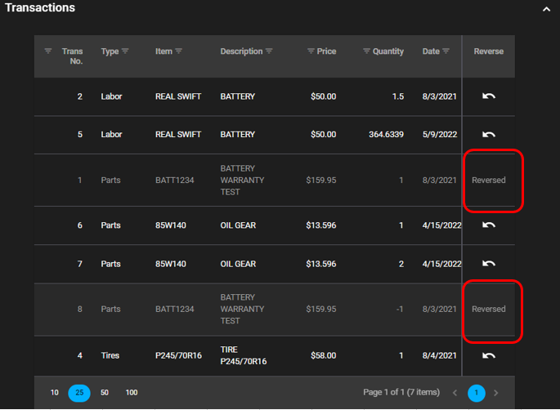The image size is (560, 410).
Task: Open filter icon on Type column
Action: (125, 51)
